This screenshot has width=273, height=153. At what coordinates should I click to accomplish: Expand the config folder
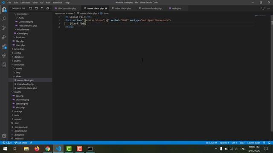pos(17,53)
